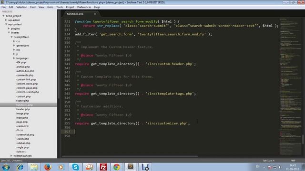Collapse the themes folder

[9, 33]
